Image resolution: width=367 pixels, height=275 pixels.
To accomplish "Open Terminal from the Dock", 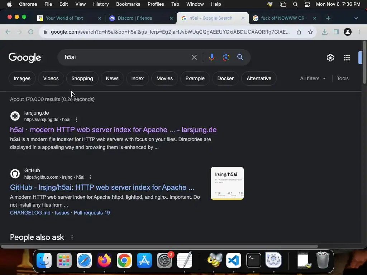I will pos(254,260).
